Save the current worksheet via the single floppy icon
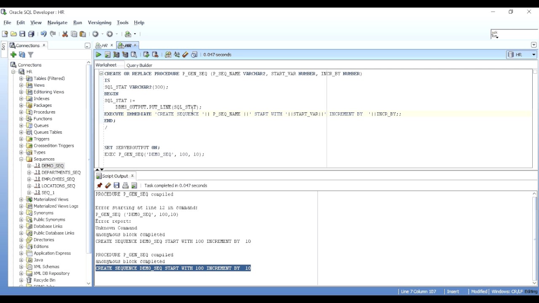The width and height of the screenshot is (539, 303). coord(22,34)
